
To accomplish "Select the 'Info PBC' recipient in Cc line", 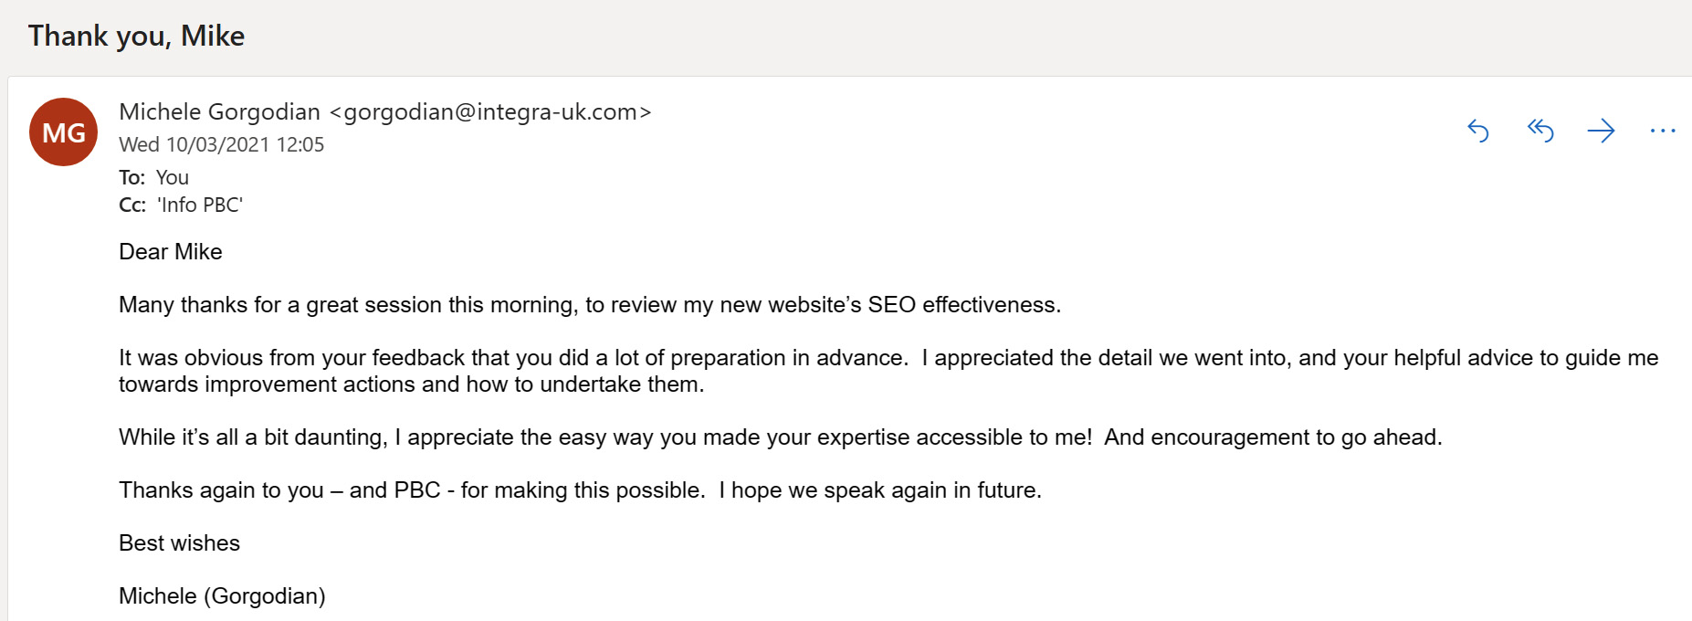I will (x=200, y=205).
